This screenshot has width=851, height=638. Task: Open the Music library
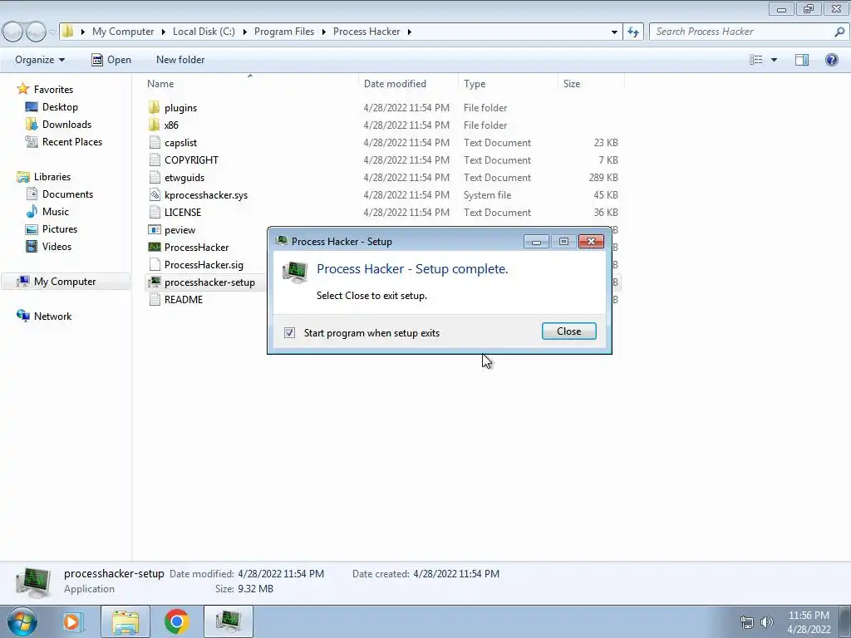(56, 211)
